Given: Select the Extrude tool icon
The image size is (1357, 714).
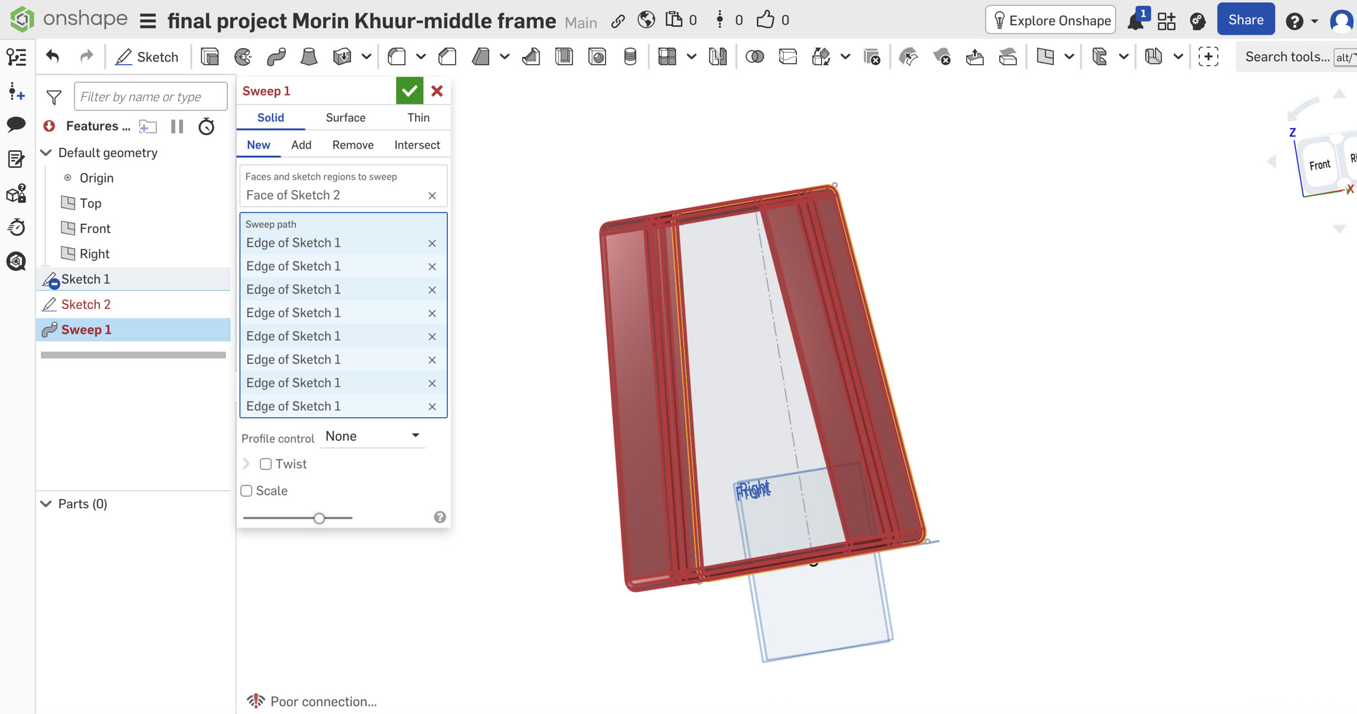Looking at the screenshot, I should [210, 56].
